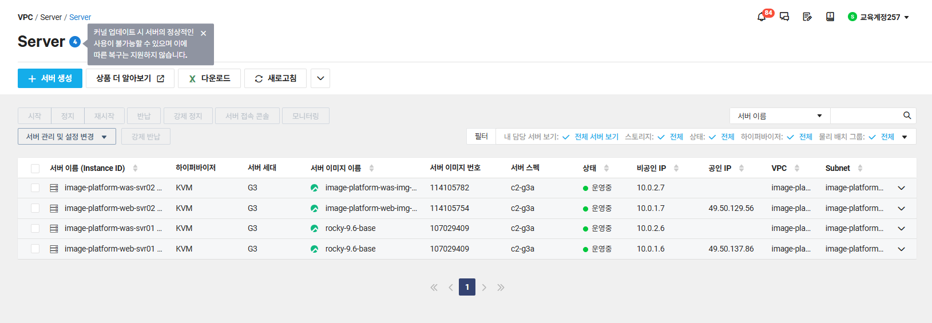Check the image-platform-web-svr02 row checkbox
Screen dimensions: 932x323
(35, 209)
